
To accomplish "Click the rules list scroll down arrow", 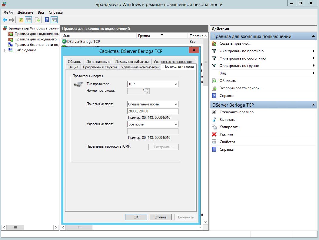I will click(205, 222).
